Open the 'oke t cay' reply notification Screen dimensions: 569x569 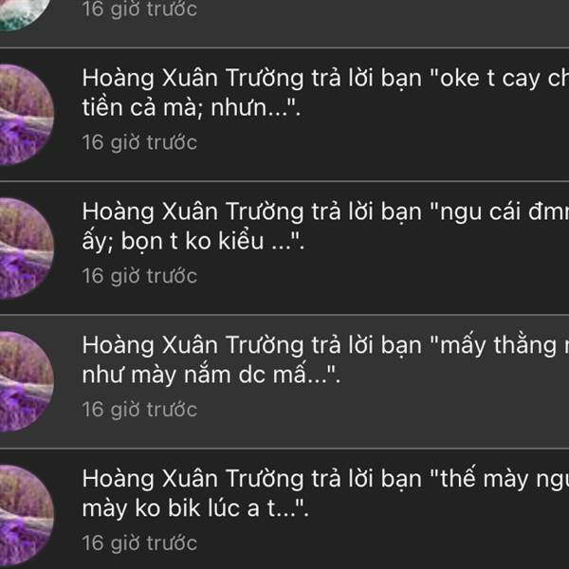click(x=284, y=115)
